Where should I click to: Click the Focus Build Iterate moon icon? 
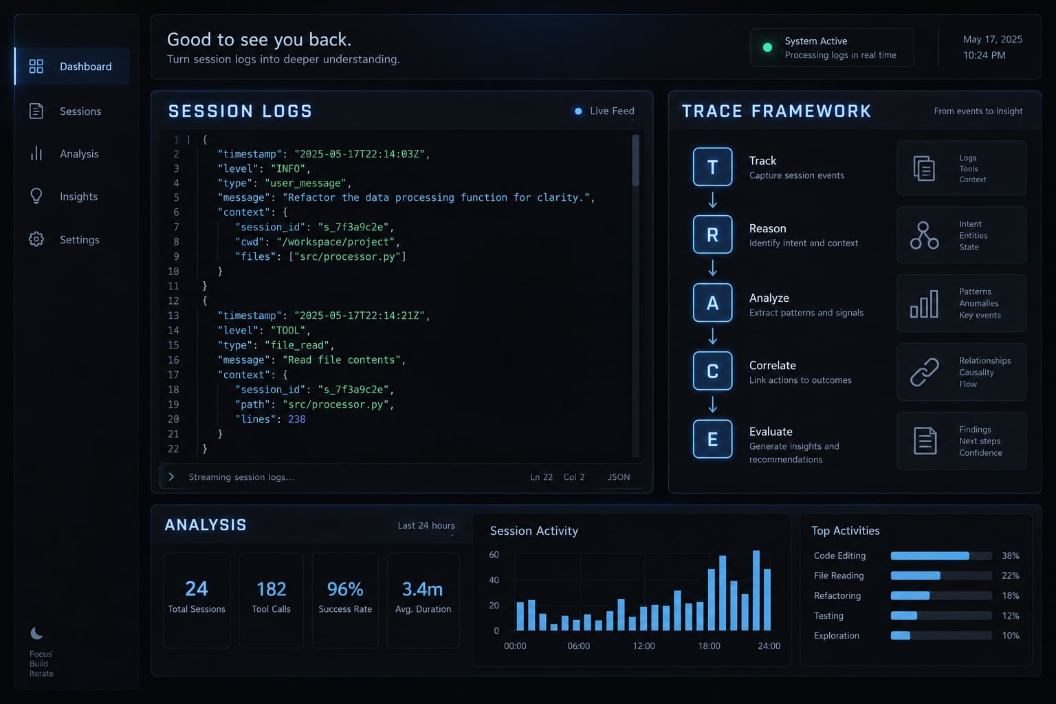coord(37,633)
